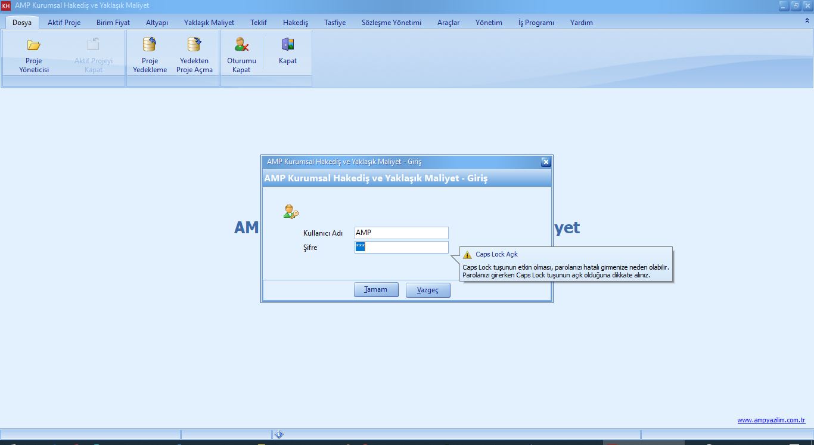Select the Teklif tab
814x445 pixels.
(259, 23)
